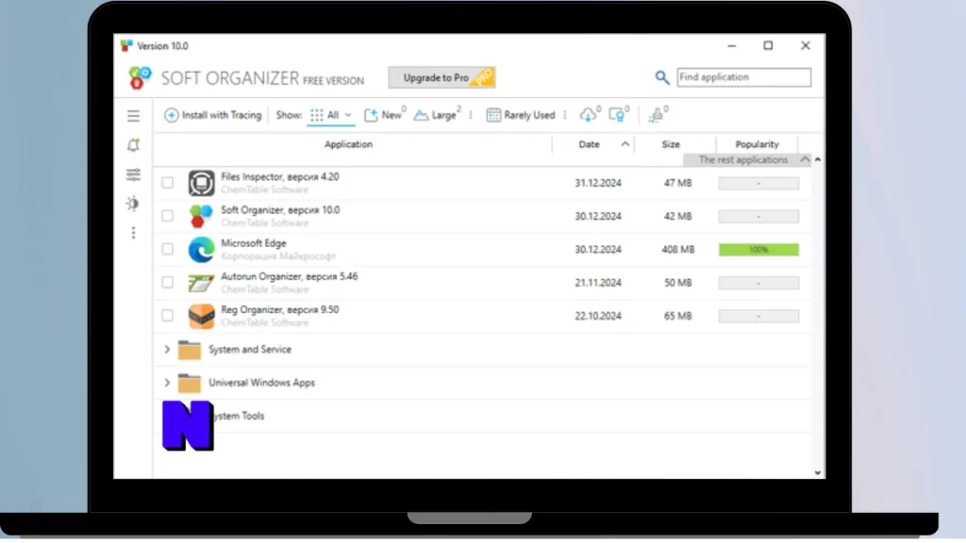966x543 pixels.
Task: Click the Soft Organizer app row icon
Action: (x=202, y=216)
